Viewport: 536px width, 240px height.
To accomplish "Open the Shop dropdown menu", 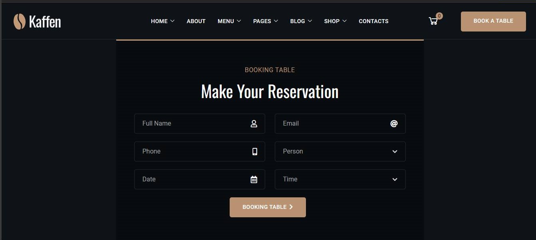I will click(x=335, y=21).
